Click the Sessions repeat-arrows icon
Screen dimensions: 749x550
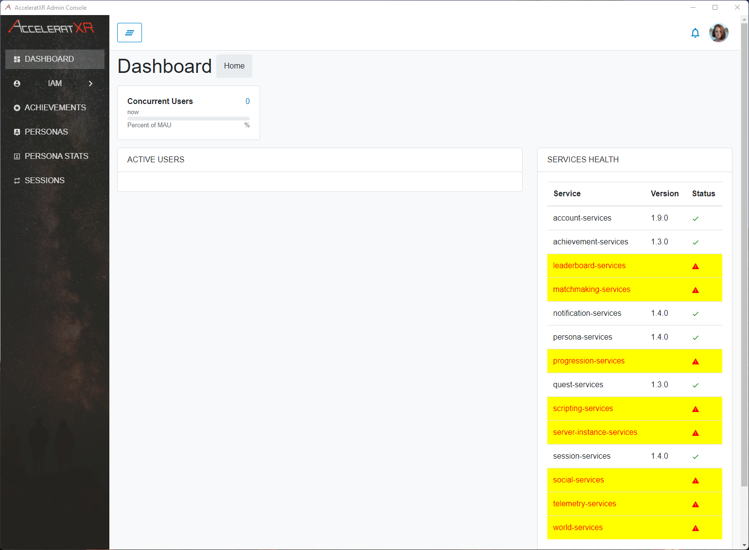(17, 181)
